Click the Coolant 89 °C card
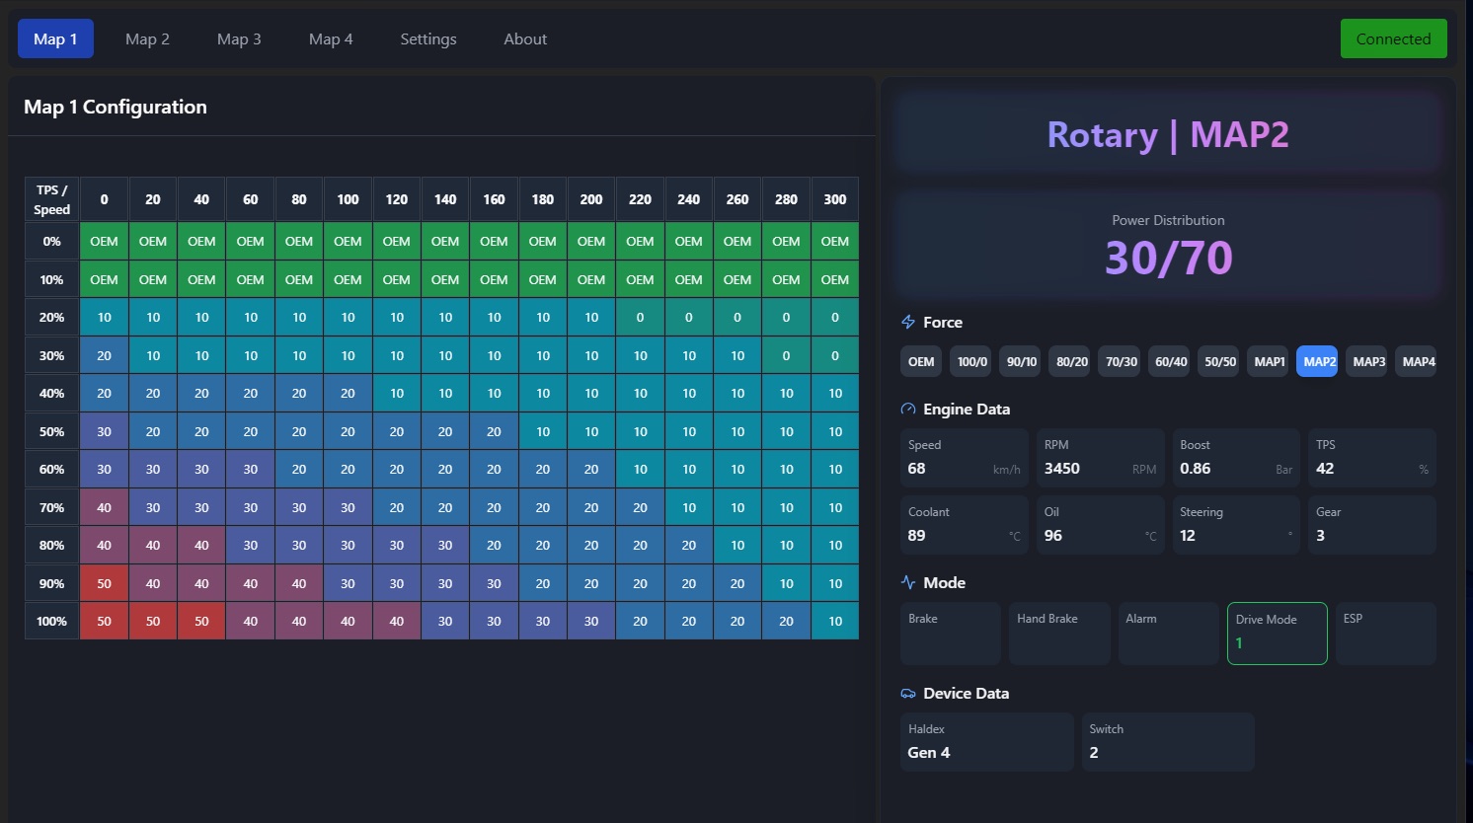This screenshot has height=823, width=1473. pyautogui.click(x=964, y=525)
